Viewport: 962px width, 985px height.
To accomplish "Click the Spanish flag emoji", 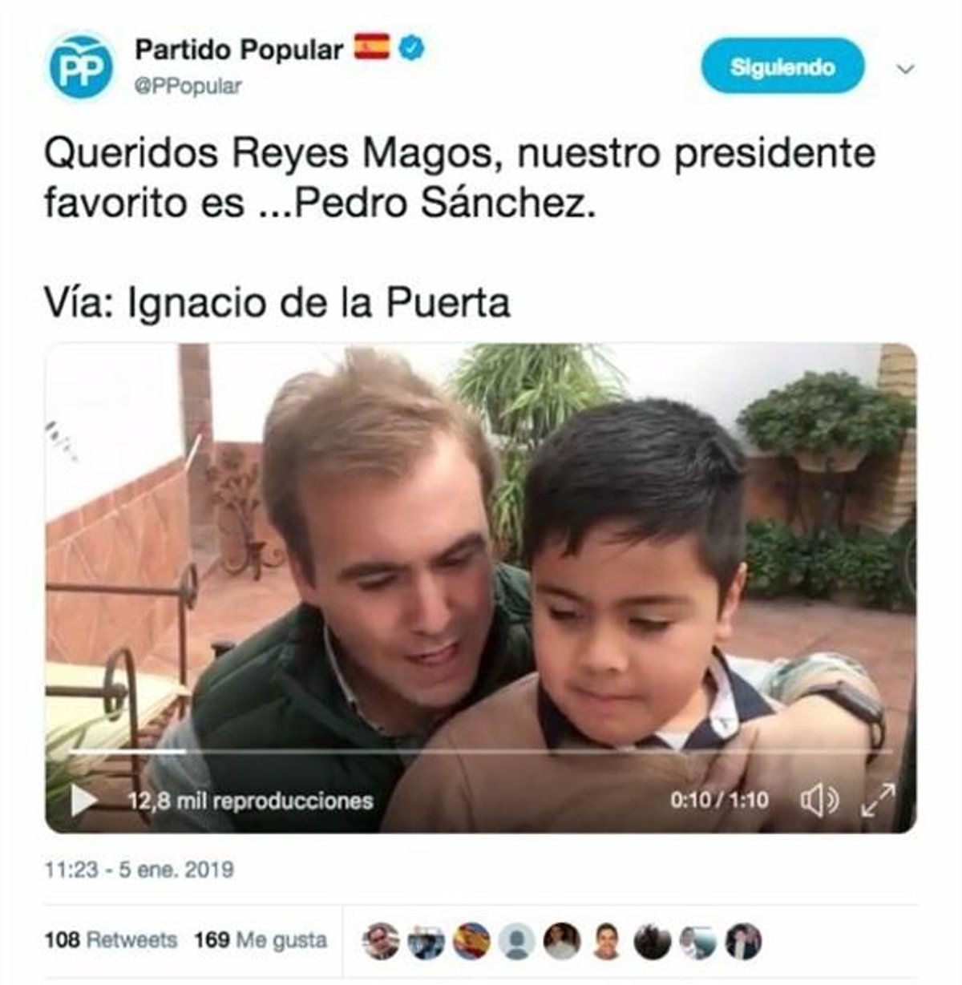I will click(372, 48).
